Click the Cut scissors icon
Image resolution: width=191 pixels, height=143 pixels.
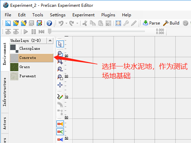tap(85, 23)
